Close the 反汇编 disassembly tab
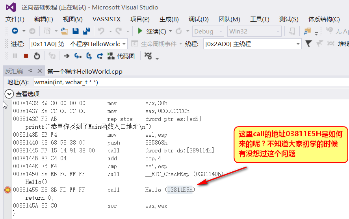The width and height of the screenshot is (349, 219). click(40, 71)
